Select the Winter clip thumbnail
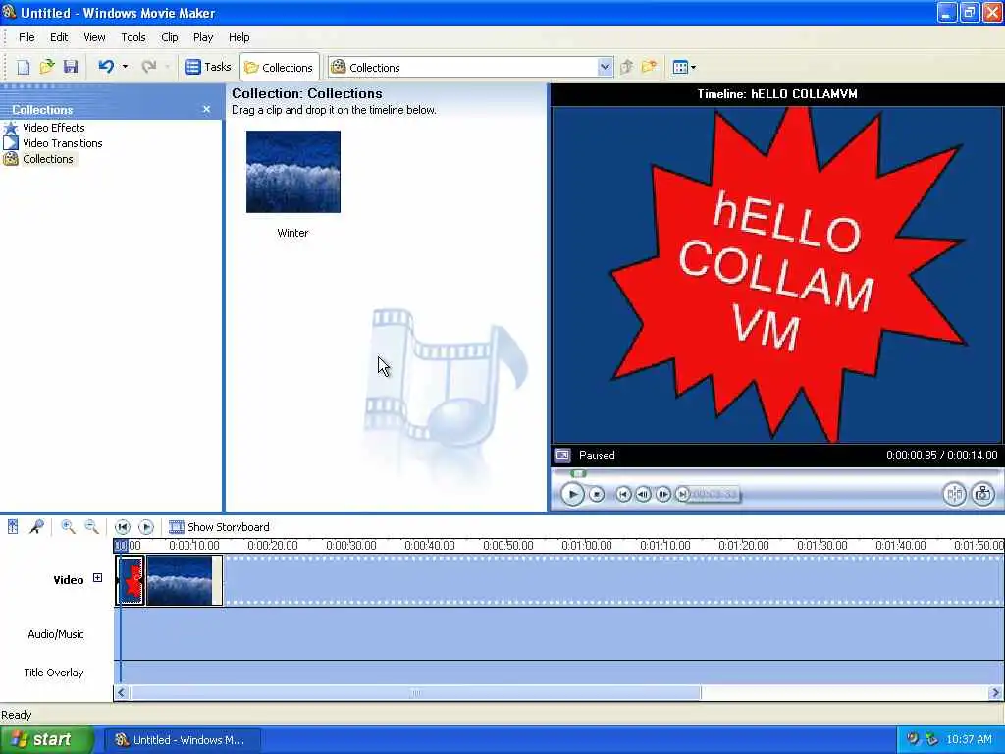This screenshot has height=754, width=1005. 293,172
